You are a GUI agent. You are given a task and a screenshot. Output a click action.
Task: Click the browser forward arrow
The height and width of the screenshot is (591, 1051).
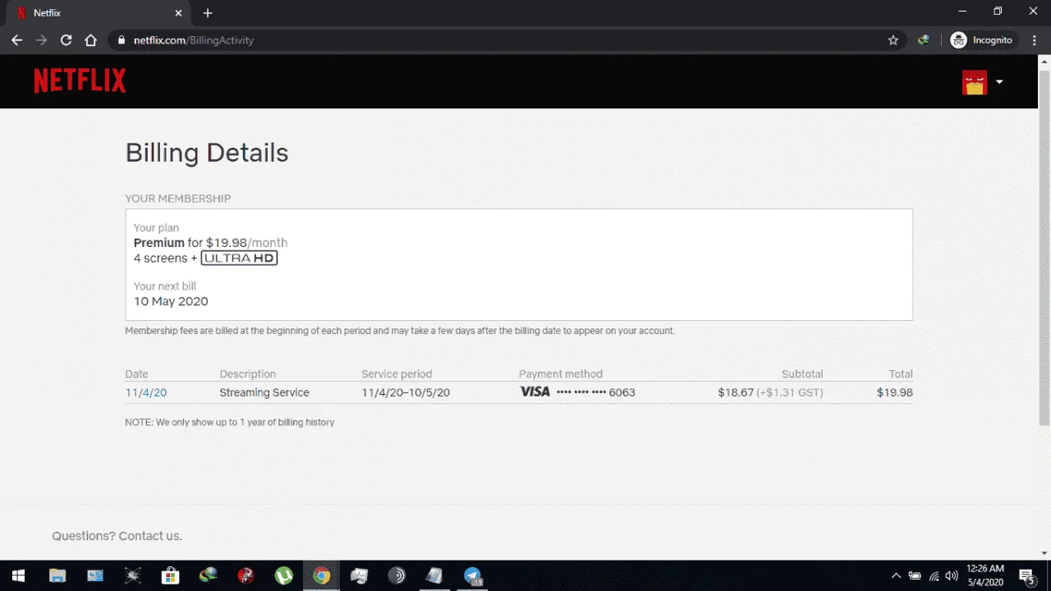41,39
